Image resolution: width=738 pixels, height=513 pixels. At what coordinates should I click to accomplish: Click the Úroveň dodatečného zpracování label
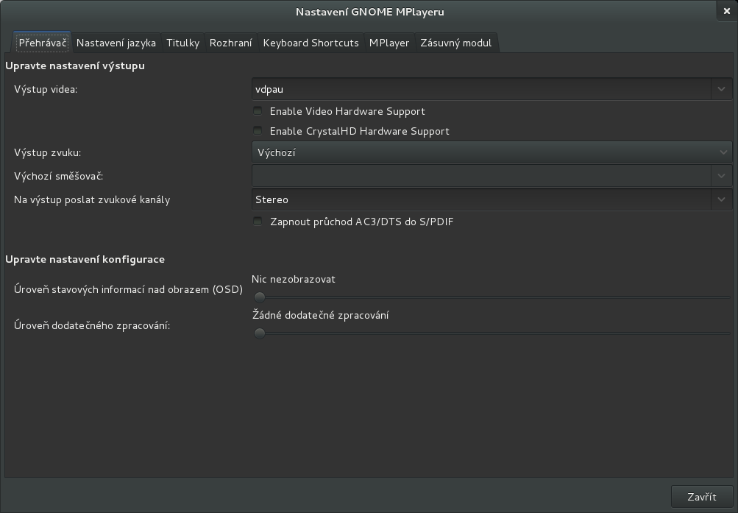[x=92, y=325]
